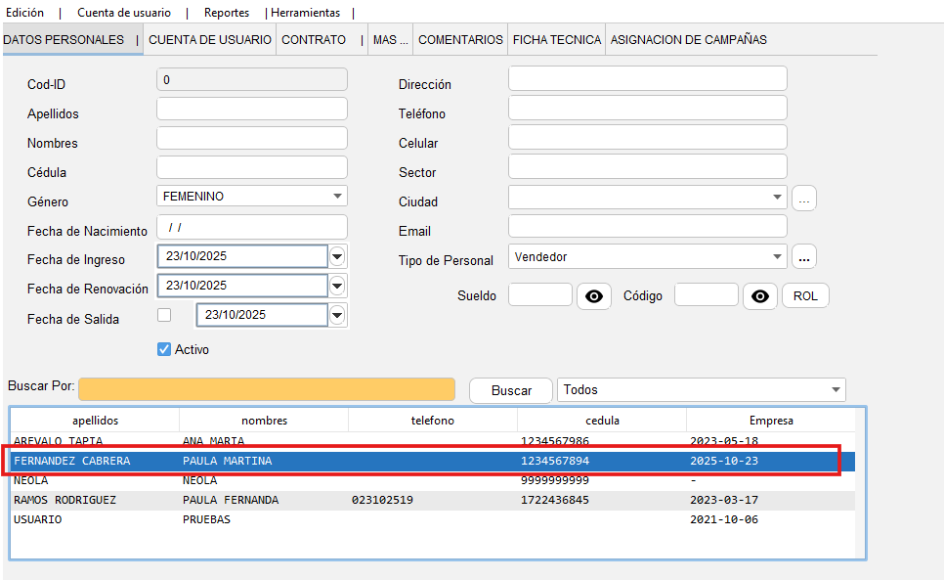
Task: Toggle the Activo checkbox
Action: coord(164,349)
